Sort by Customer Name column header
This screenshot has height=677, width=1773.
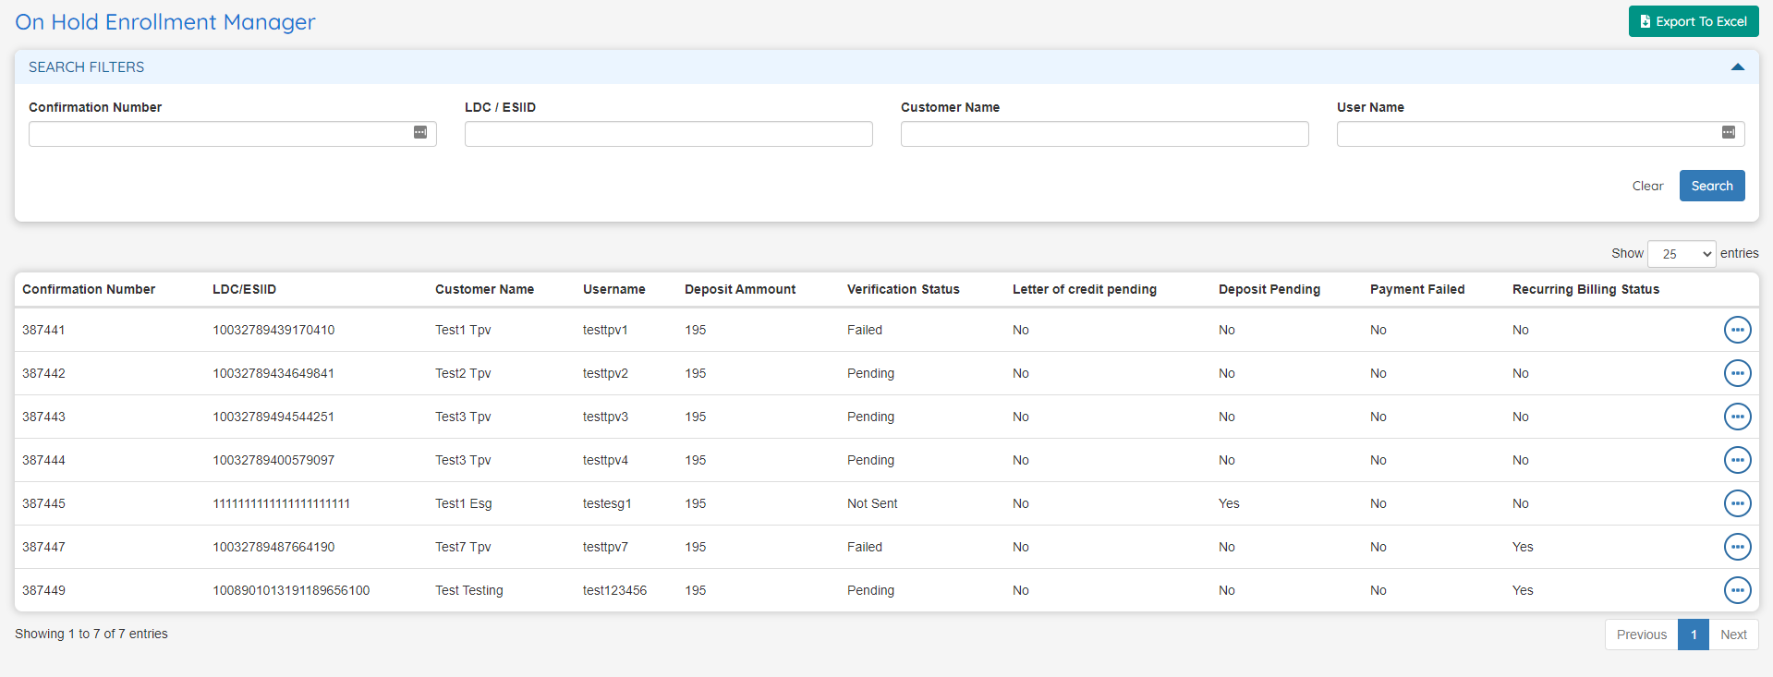coord(484,289)
